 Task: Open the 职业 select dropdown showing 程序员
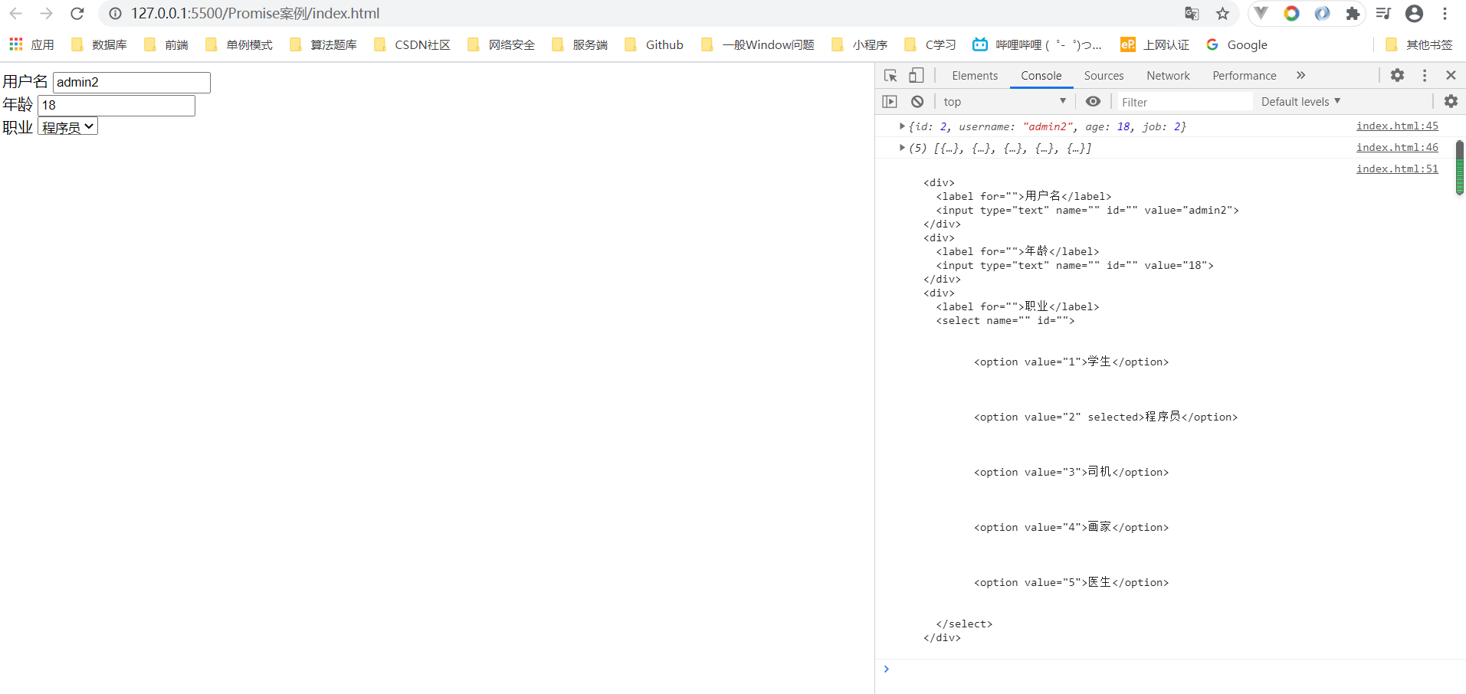67,127
